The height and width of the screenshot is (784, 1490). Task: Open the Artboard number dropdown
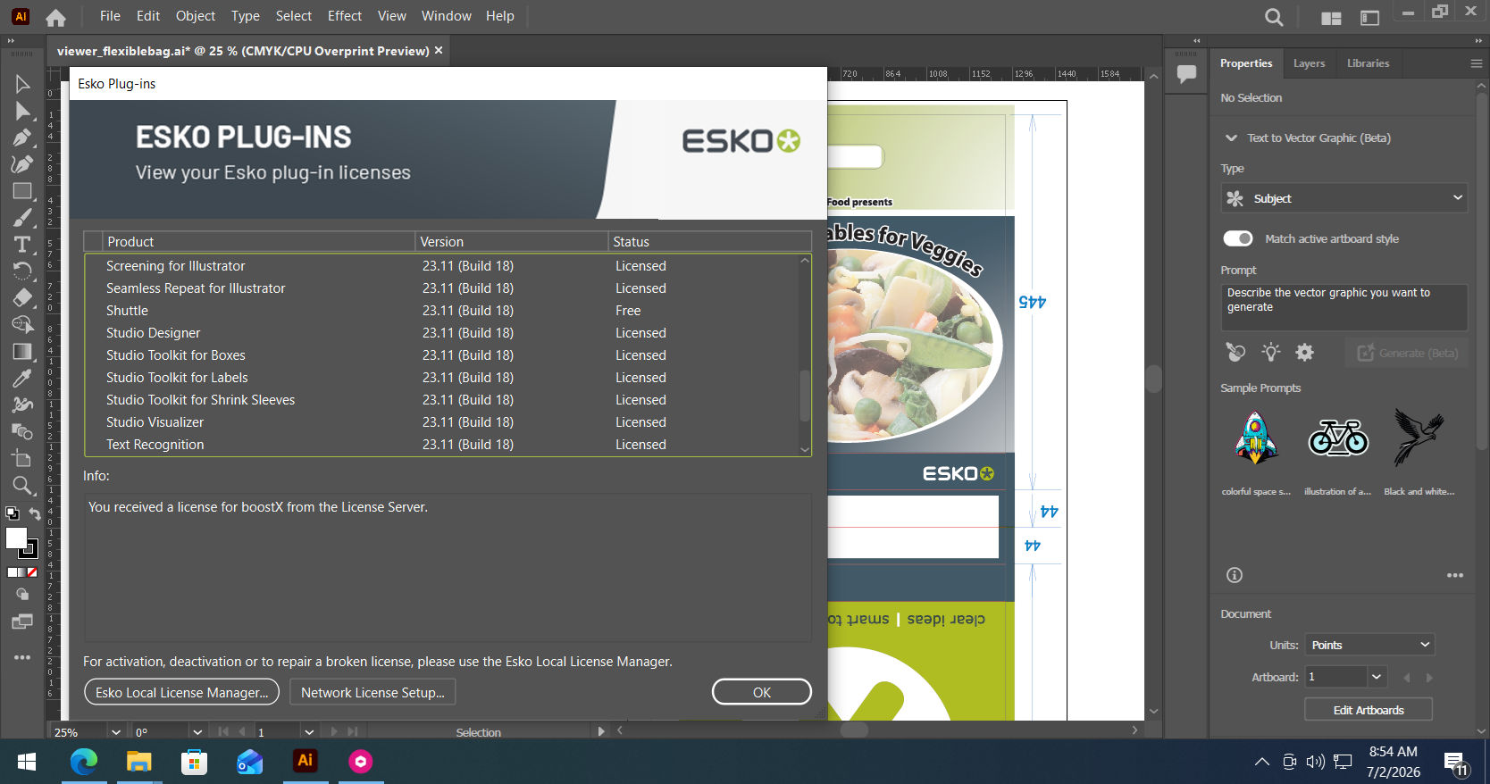1377,677
